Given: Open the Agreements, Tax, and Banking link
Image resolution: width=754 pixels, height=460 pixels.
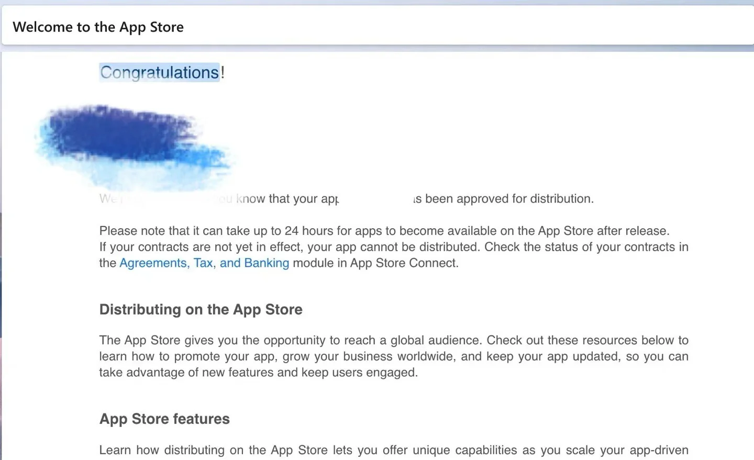Looking at the screenshot, I should [x=204, y=263].
